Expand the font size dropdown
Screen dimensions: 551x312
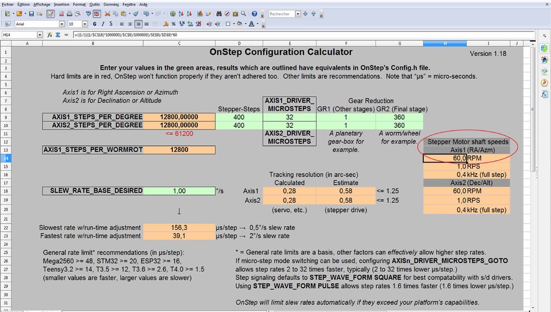coord(85,24)
